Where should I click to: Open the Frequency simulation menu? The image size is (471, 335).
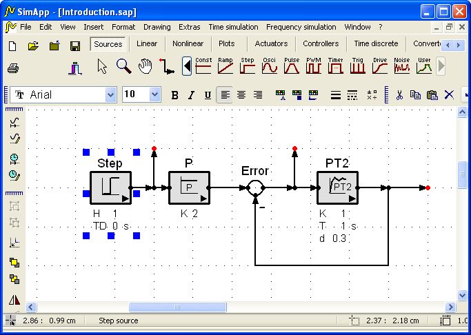click(x=301, y=27)
